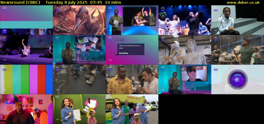Select the seated presenter with photo collage thumbnail

[x=79, y=50]
